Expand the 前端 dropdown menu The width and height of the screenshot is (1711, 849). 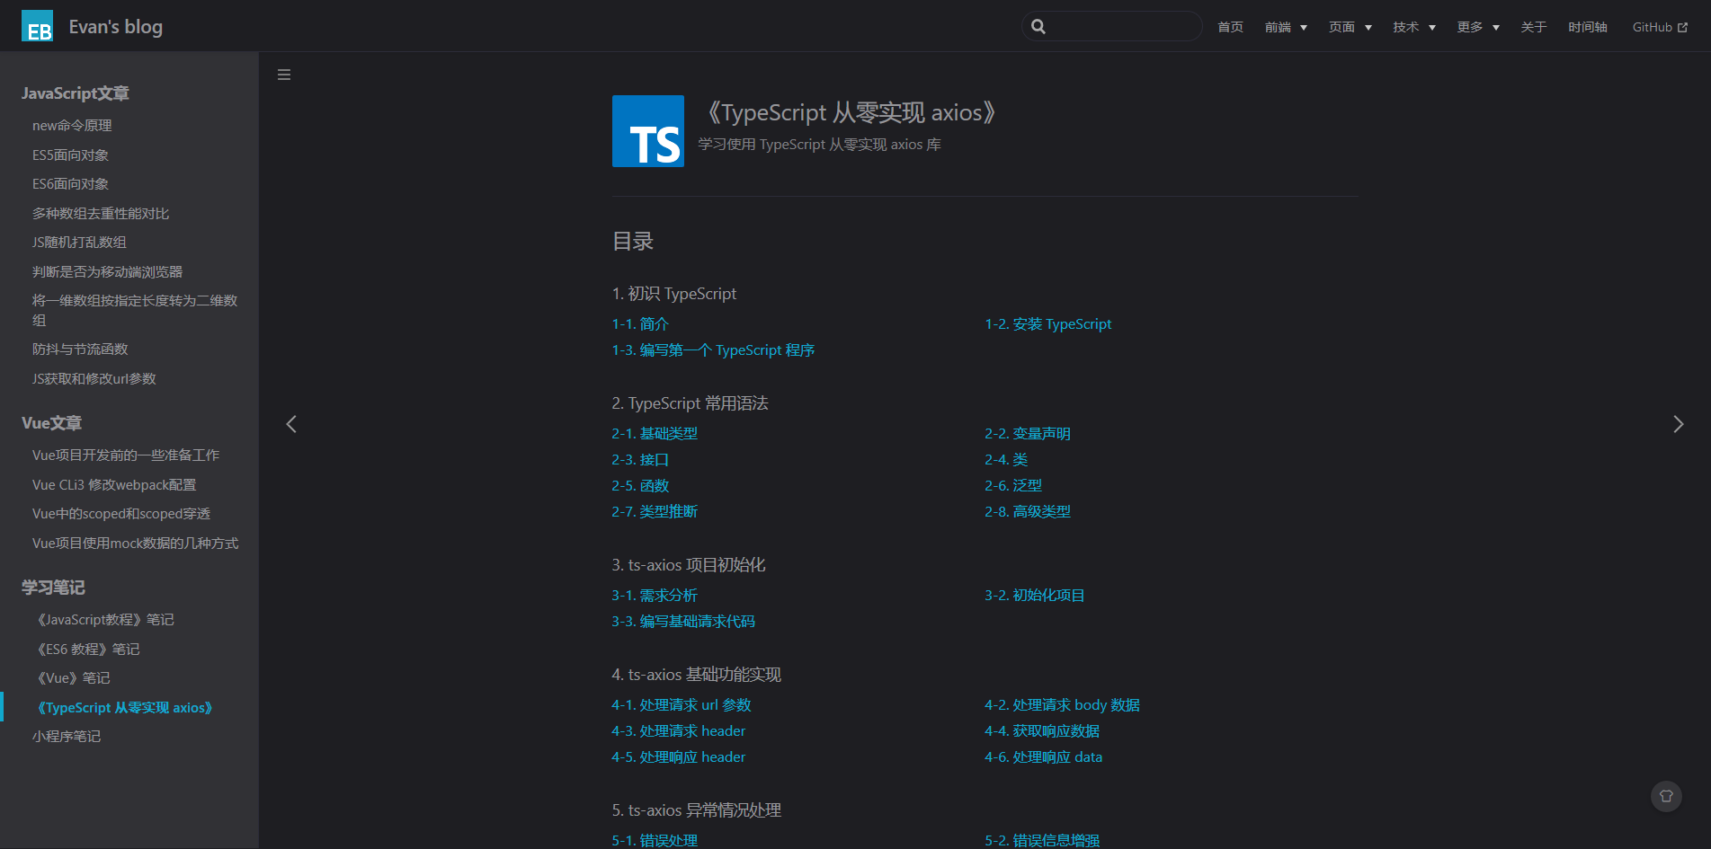(x=1286, y=27)
